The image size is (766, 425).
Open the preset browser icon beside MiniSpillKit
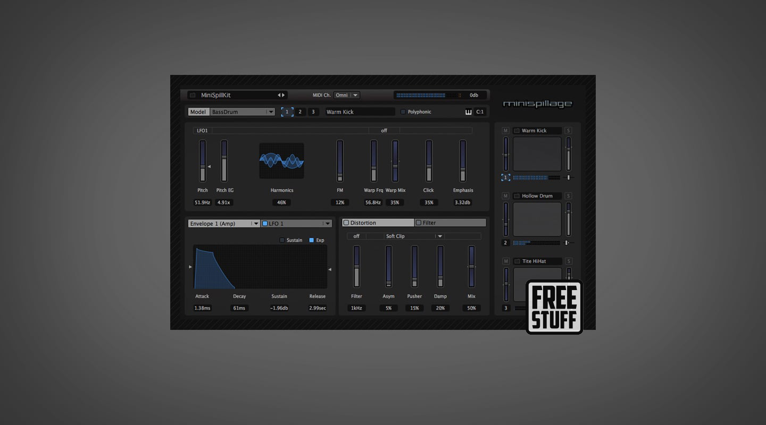193,96
